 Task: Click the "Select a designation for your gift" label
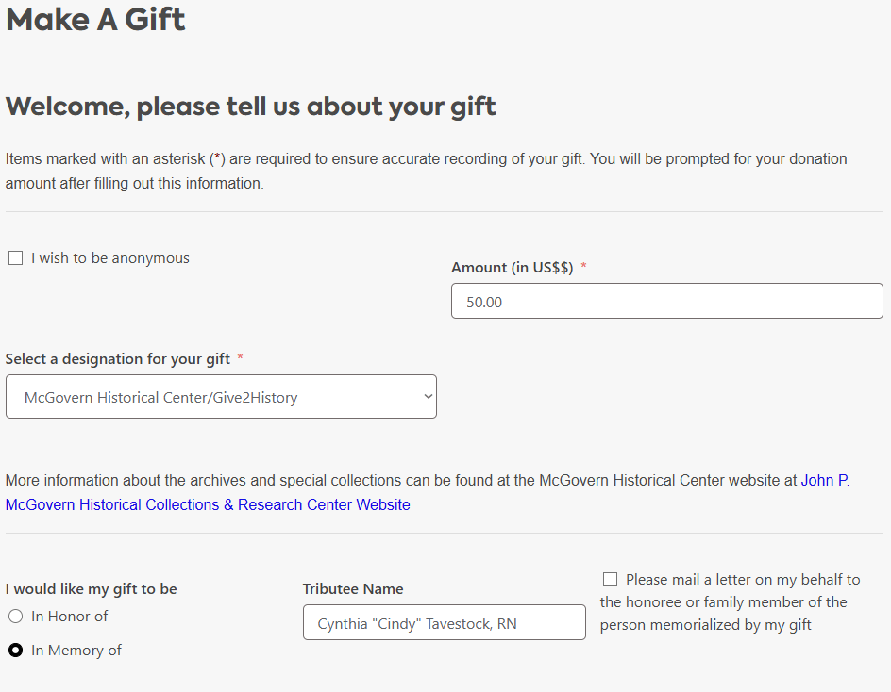117,359
